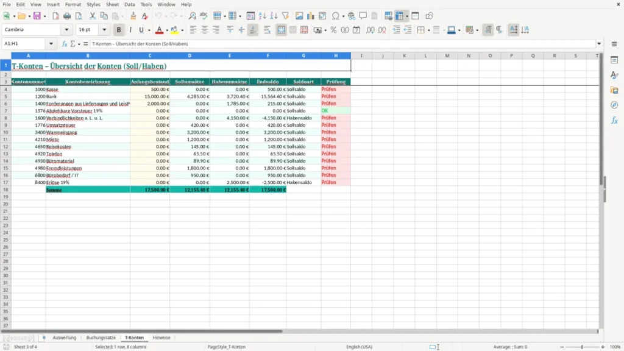
Task: Click the Save document icon
Action: [x=37, y=16]
